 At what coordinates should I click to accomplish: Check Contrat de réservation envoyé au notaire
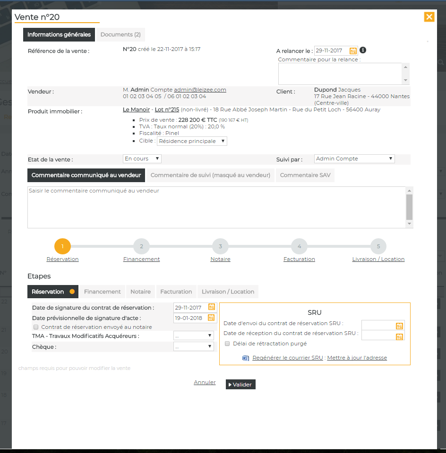click(x=36, y=327)
